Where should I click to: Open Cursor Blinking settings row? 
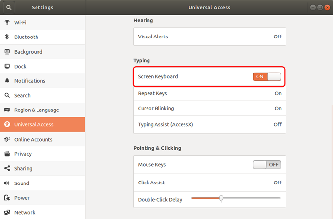(x=210, y=109)
